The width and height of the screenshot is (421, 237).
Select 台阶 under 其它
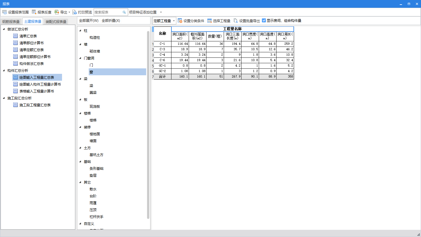(93, 196)
